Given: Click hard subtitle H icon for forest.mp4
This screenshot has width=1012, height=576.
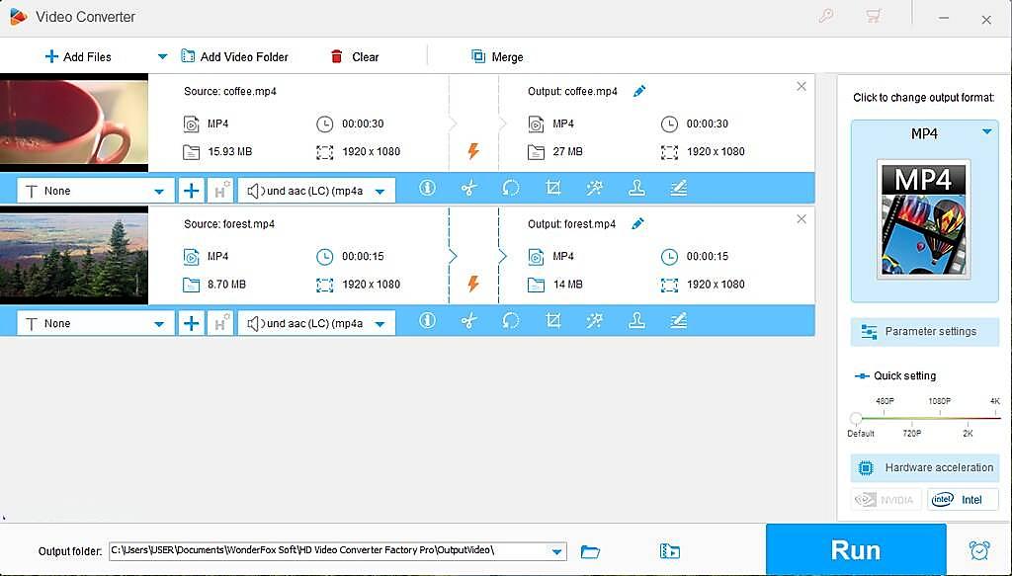Looking at the screenshot, I should pyautogui.click(x=220, y=323).
